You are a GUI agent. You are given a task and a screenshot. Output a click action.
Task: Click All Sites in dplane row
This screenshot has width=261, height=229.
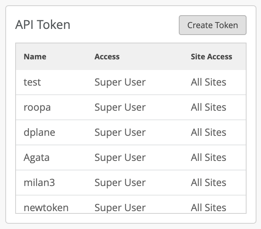208,132
